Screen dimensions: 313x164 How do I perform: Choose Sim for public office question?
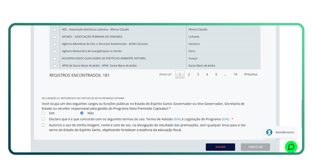click(x=43, y=113)
